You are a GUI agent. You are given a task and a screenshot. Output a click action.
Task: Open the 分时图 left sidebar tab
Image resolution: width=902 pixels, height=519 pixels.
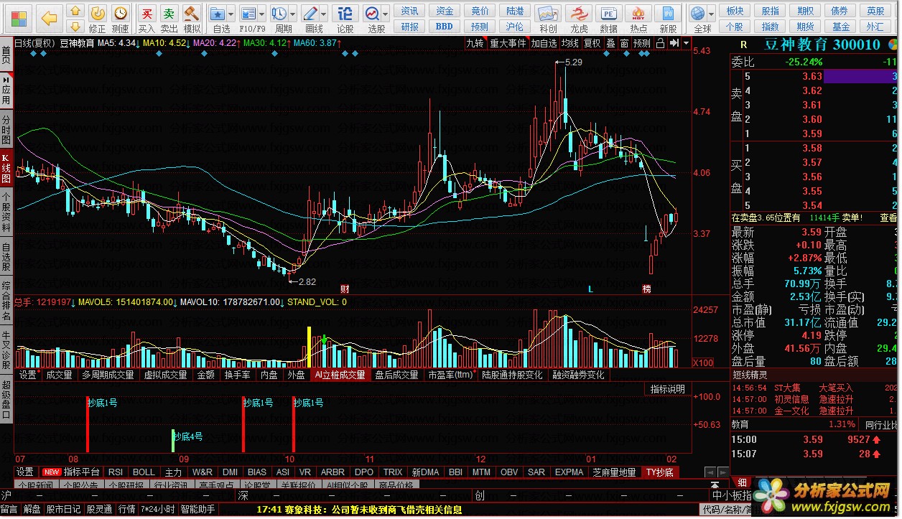tap(6, 128)
